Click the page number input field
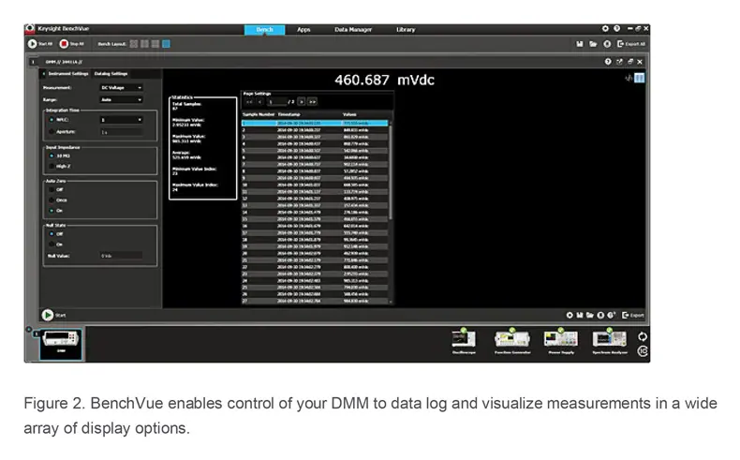The width and height of the screenshot is (740, 460). 277,102
